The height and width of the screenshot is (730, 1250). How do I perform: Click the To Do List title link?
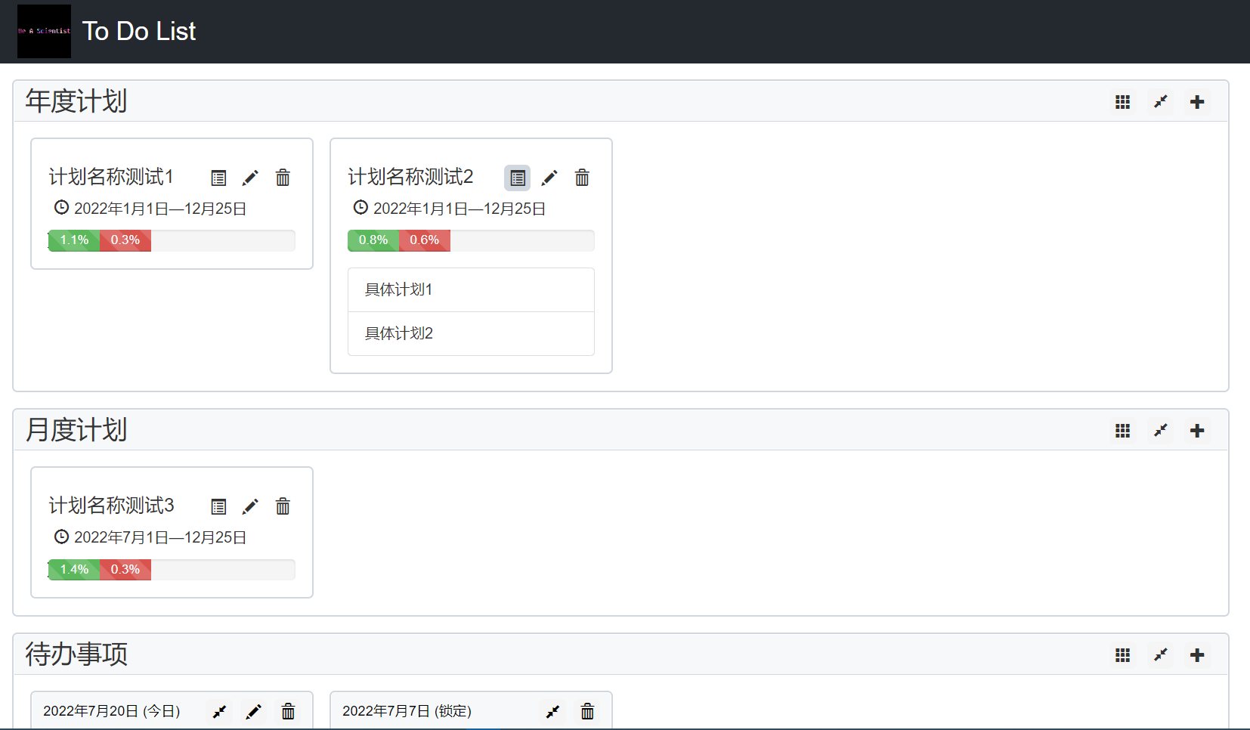(139, 32)
